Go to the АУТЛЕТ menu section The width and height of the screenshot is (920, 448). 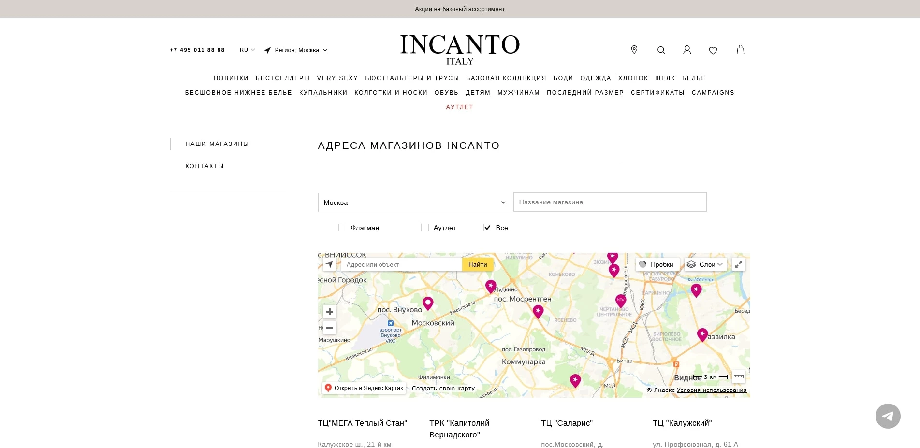click(459, 107)
